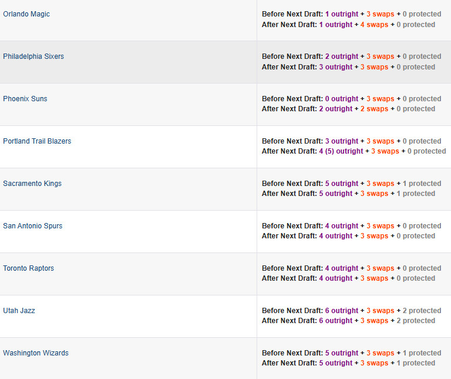Click Phoenix Suns' "2 swaps" after-draft text

tap(374, 109)
